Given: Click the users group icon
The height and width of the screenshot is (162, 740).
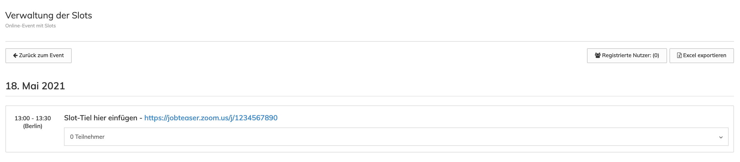Looking at the screenshot, I should pyautogui.click(x=598, y=55).
